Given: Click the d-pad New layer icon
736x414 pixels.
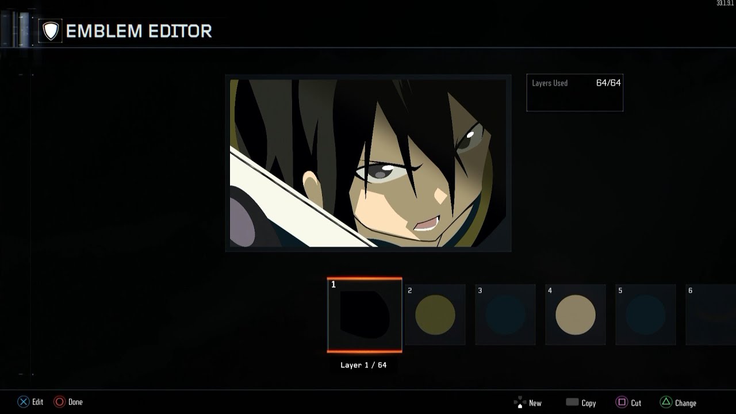Looking at the screenshot, I should click(519, 402).
